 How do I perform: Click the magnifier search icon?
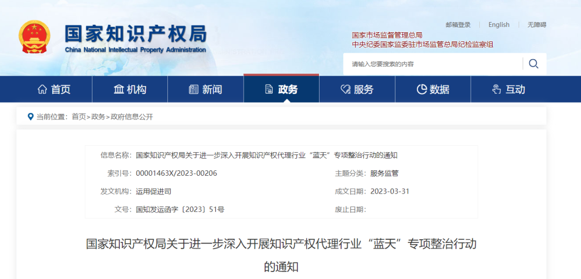pos(534,63)
